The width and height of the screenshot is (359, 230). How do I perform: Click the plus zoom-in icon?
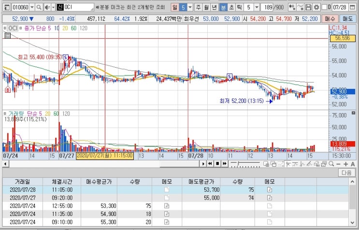346,164
